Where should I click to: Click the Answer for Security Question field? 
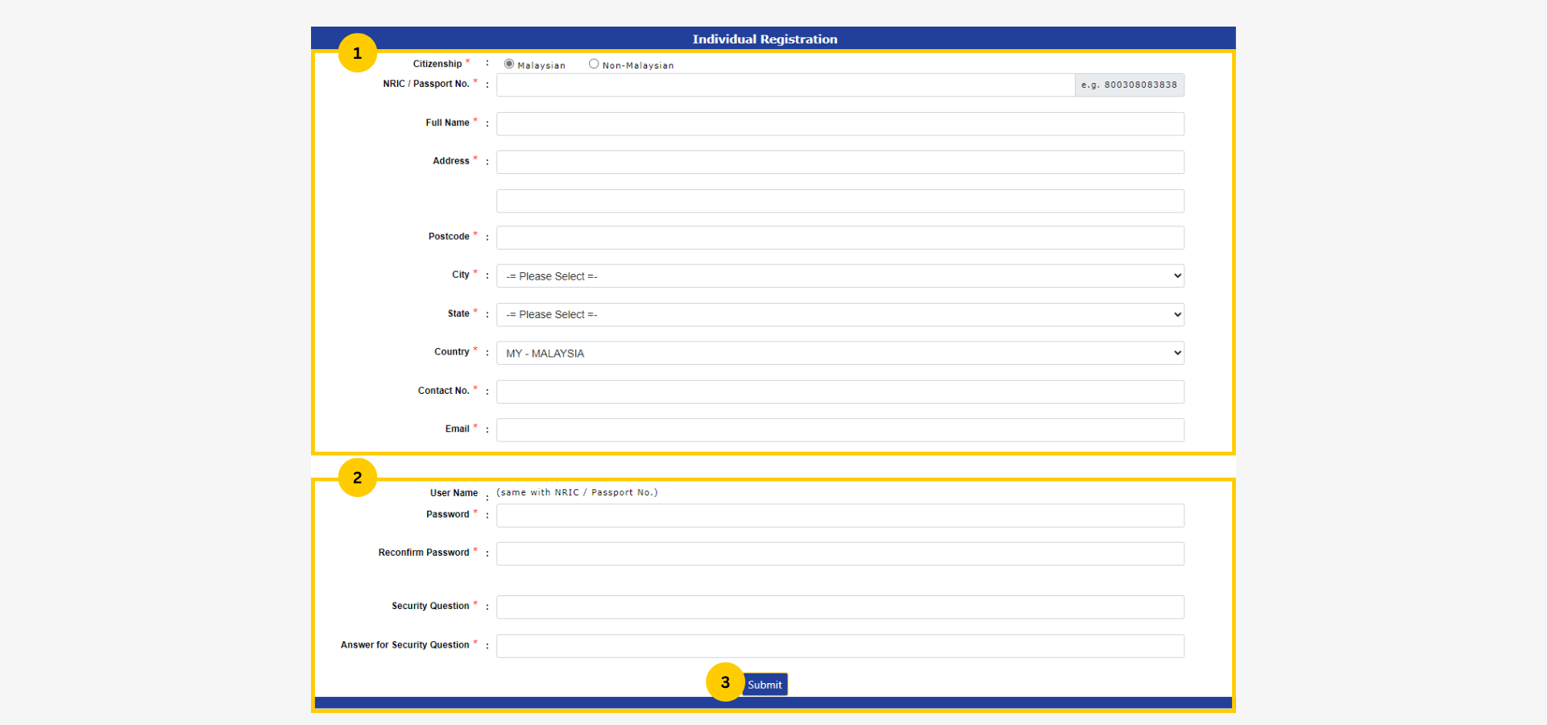(x=839, y=645)
